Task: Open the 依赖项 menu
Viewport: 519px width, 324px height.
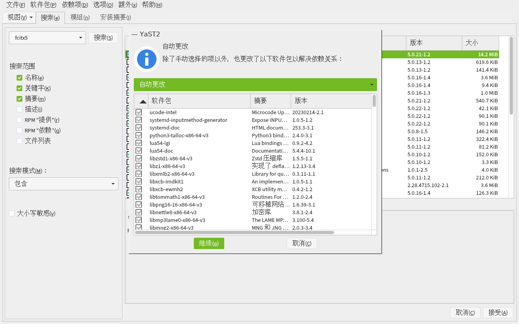Action: click(x=75, y=5)
